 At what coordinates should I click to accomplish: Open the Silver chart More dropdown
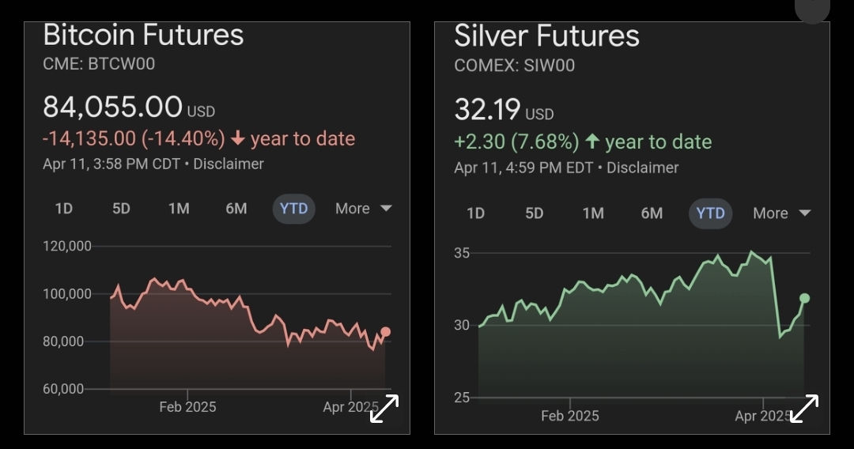coord(781,213)
